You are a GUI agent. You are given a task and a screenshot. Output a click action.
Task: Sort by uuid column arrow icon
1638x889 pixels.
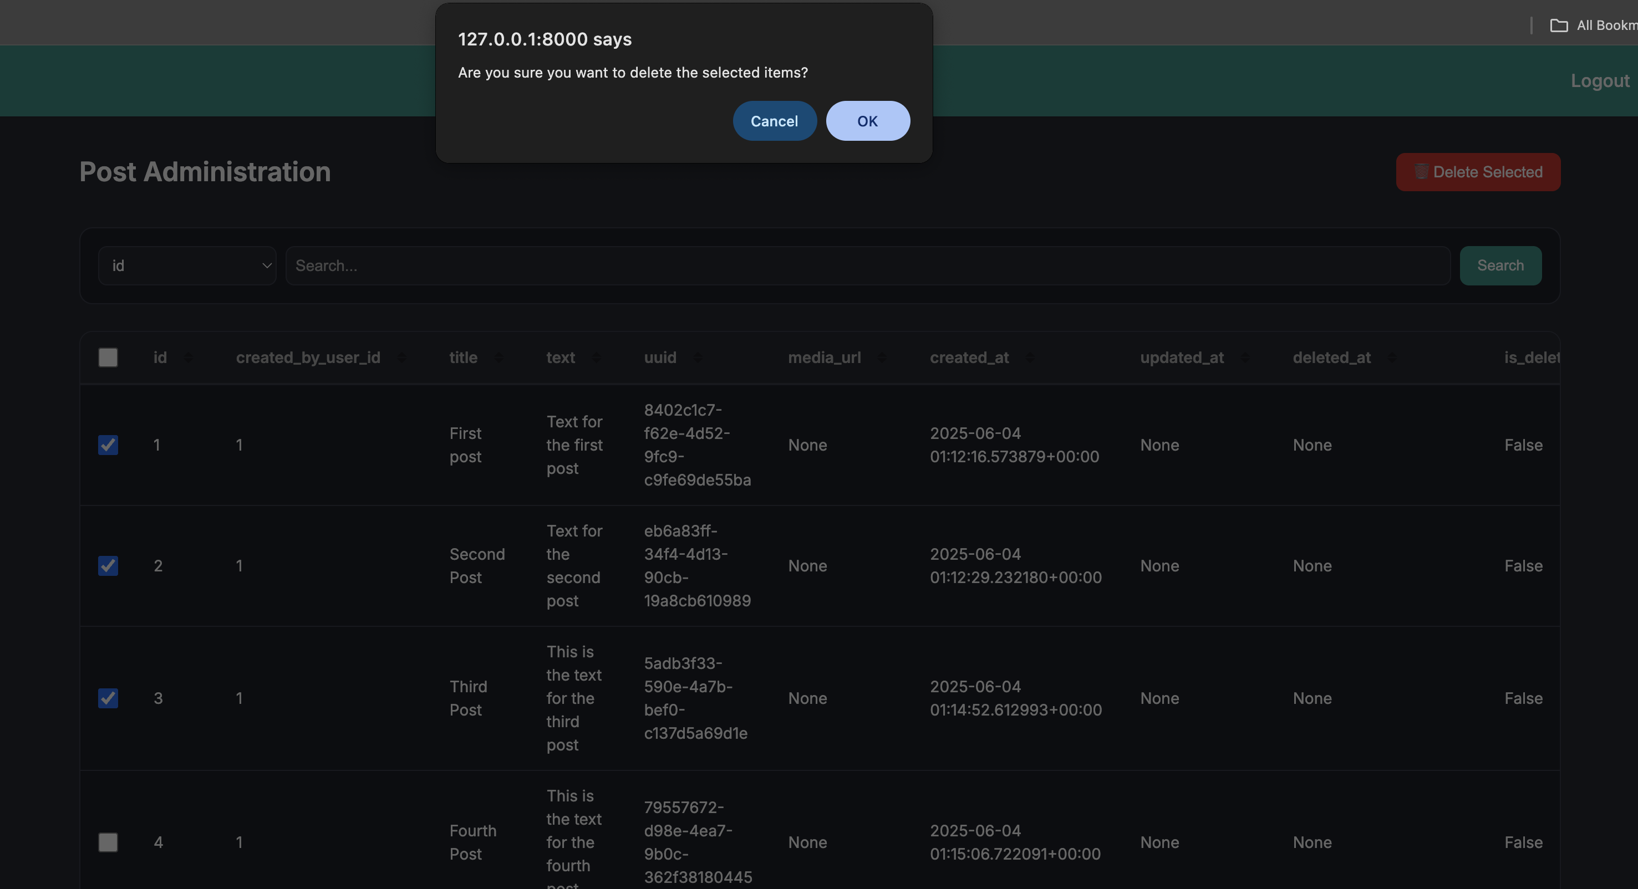(x=698, y=357)
